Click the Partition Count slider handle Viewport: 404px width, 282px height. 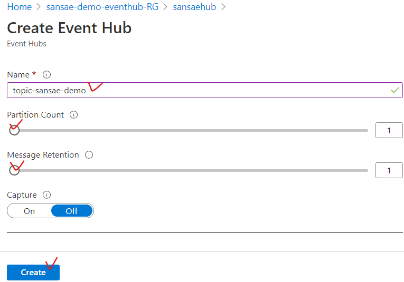[x=14, y=130]
